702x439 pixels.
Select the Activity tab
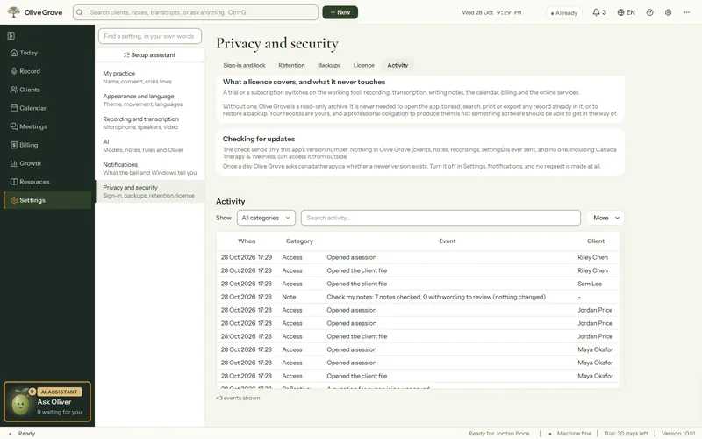[398, 65]
